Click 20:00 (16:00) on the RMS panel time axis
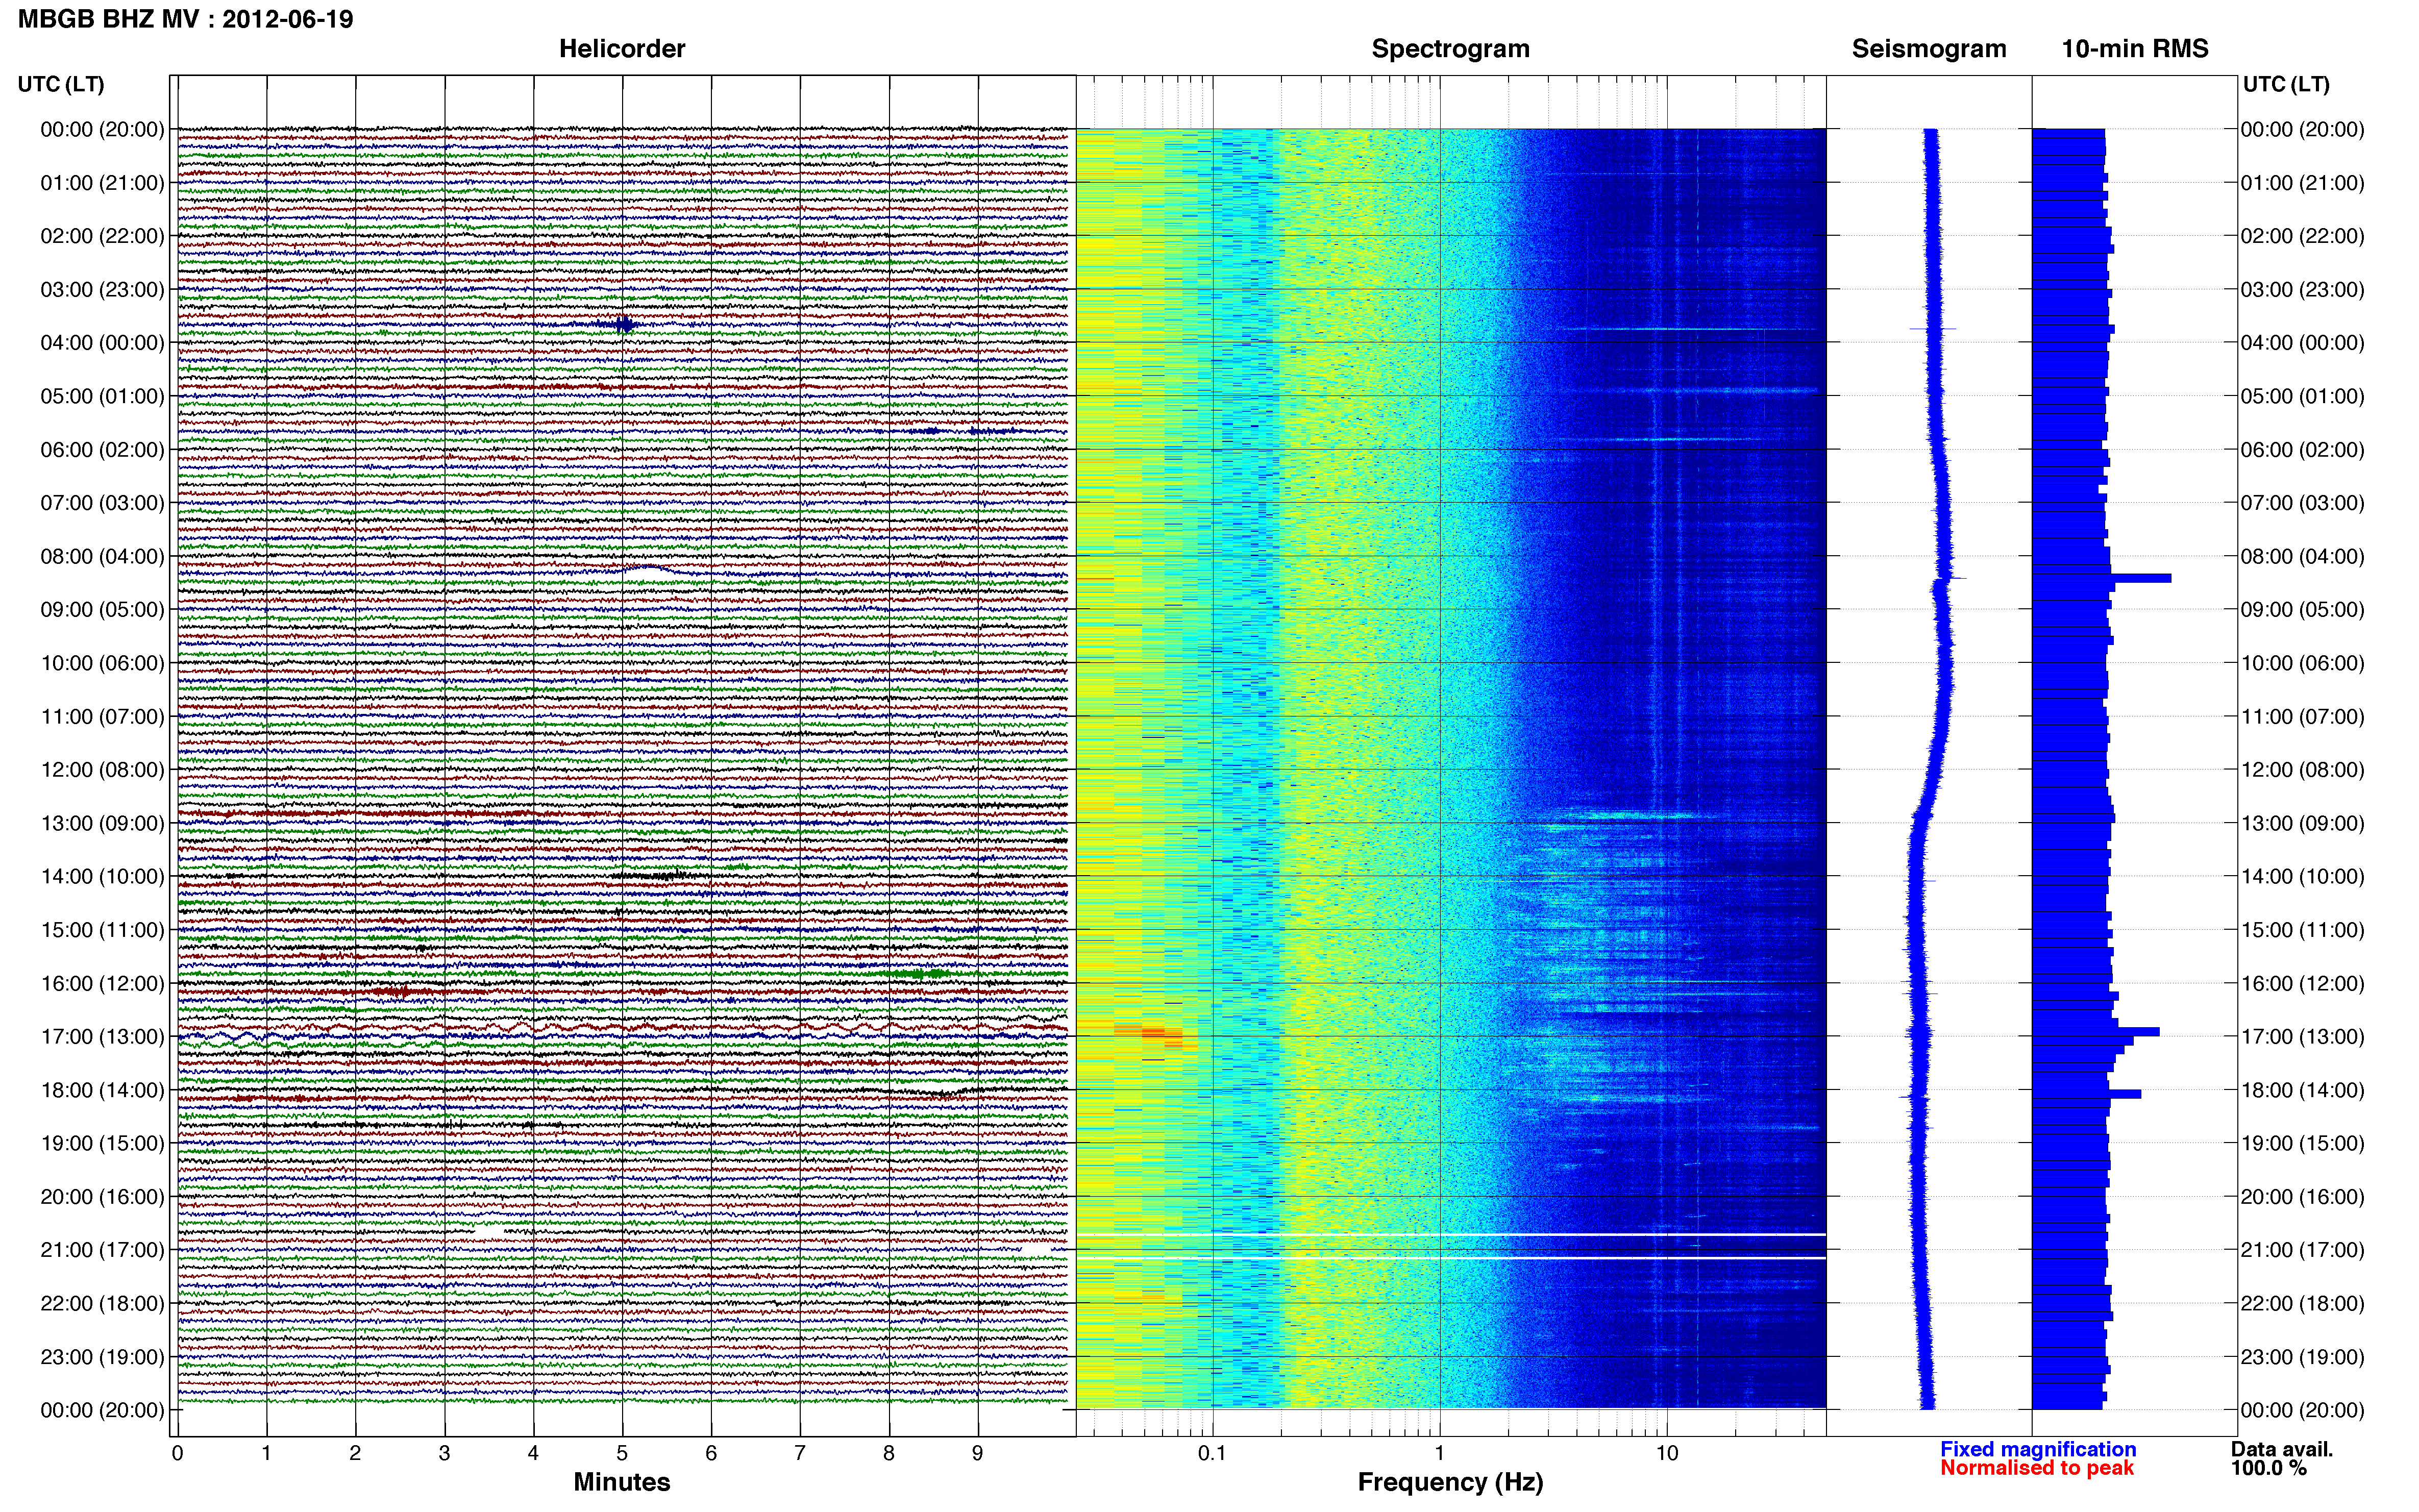Screen dimensions: 2419x1512 tap(2302, 1197)
